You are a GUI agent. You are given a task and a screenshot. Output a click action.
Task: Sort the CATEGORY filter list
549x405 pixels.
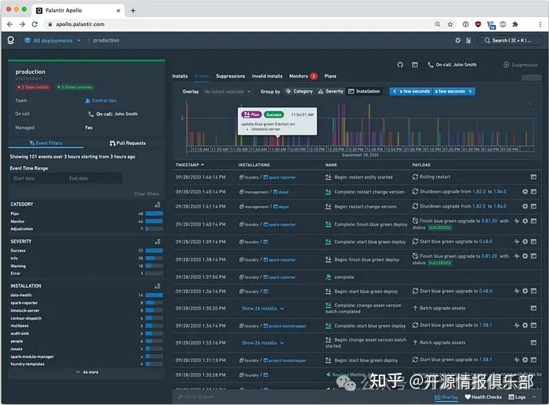pyautogui.click(x=158, y=204)
